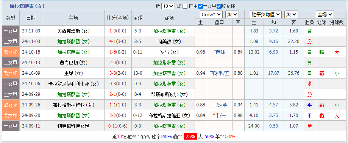Open the recent matches count dropdown showing 10
Image resolution: width=348 pixels, height=143 pixels.
click(168, 6)
